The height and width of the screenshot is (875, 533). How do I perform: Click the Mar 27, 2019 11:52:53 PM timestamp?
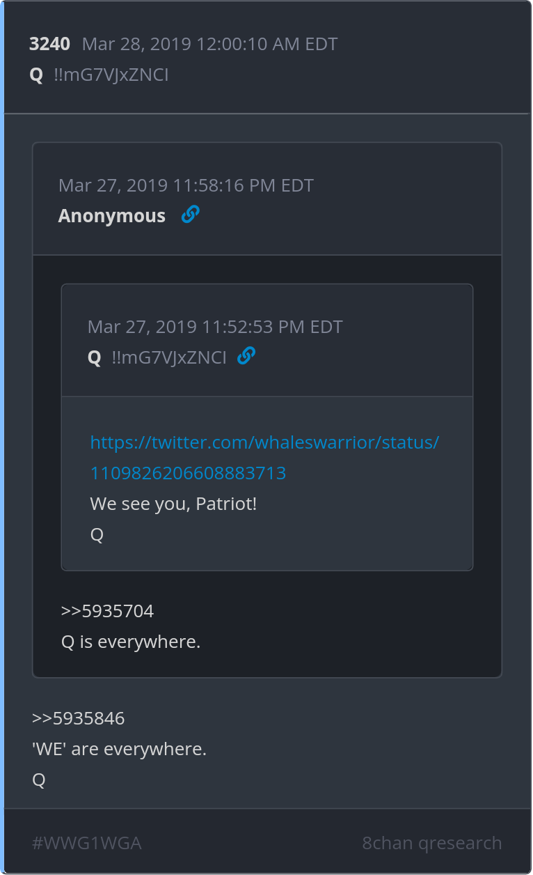pyautogui.click(x=215, y=327)
